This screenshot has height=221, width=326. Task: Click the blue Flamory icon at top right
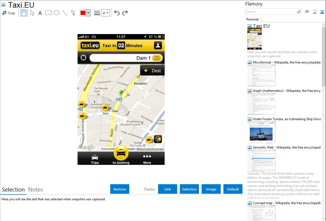coord(322,12)
